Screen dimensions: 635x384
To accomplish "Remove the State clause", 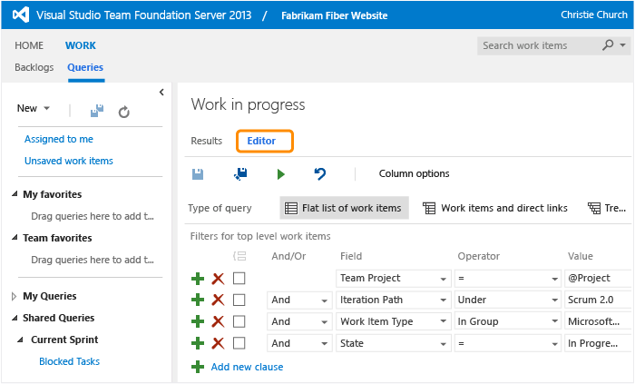I will pos(218,343).
